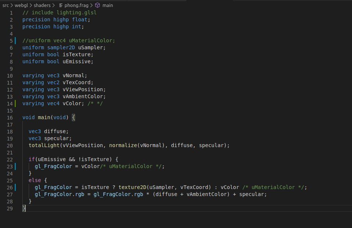The image size is (352, 228).
Task: Click the commented '//uniform vec4 uMaterialColor;' line
Action: [69, 40]
